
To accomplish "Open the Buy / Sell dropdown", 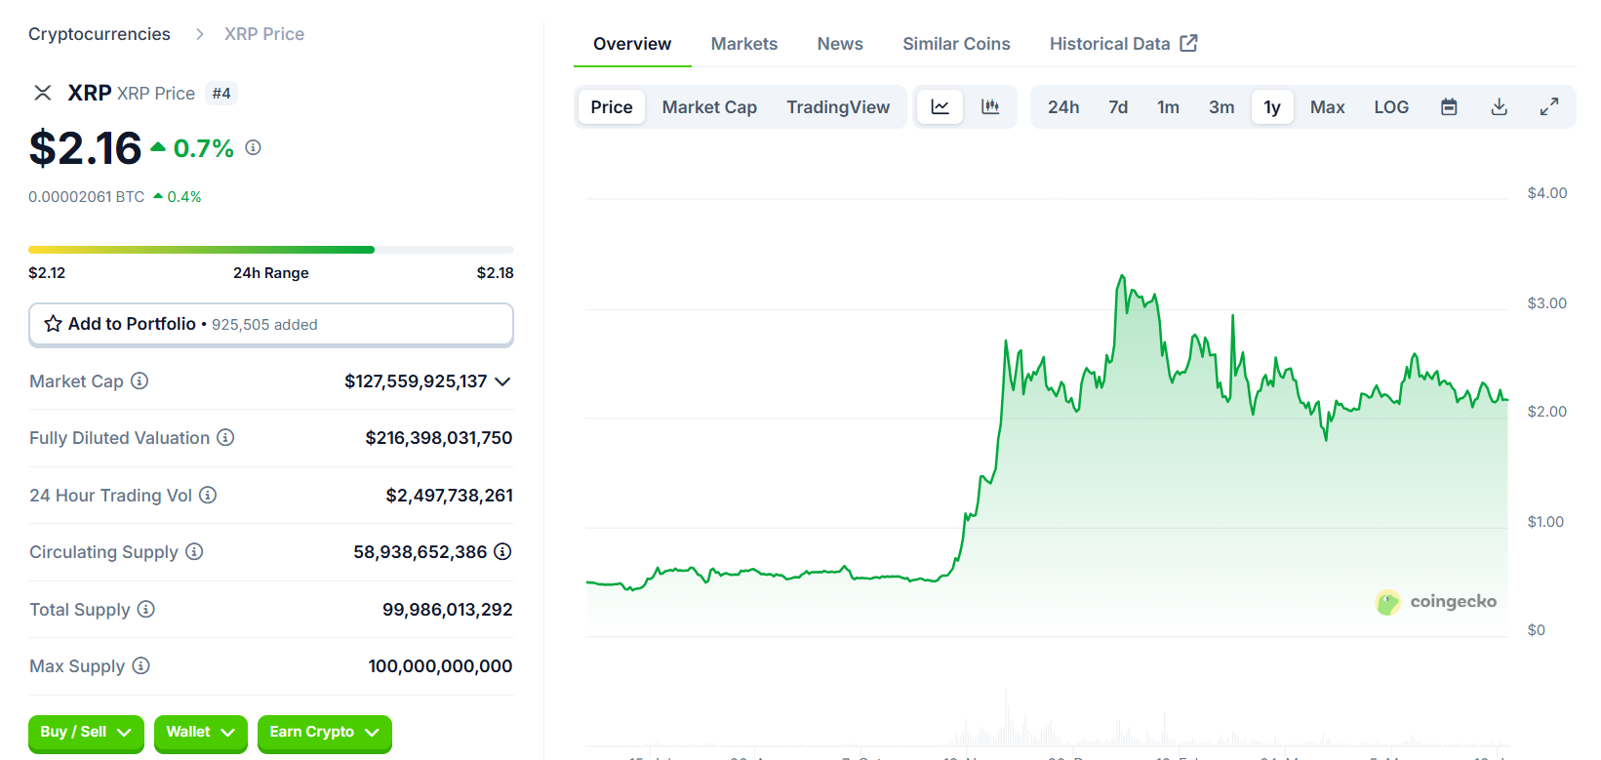I will [86, 733].
